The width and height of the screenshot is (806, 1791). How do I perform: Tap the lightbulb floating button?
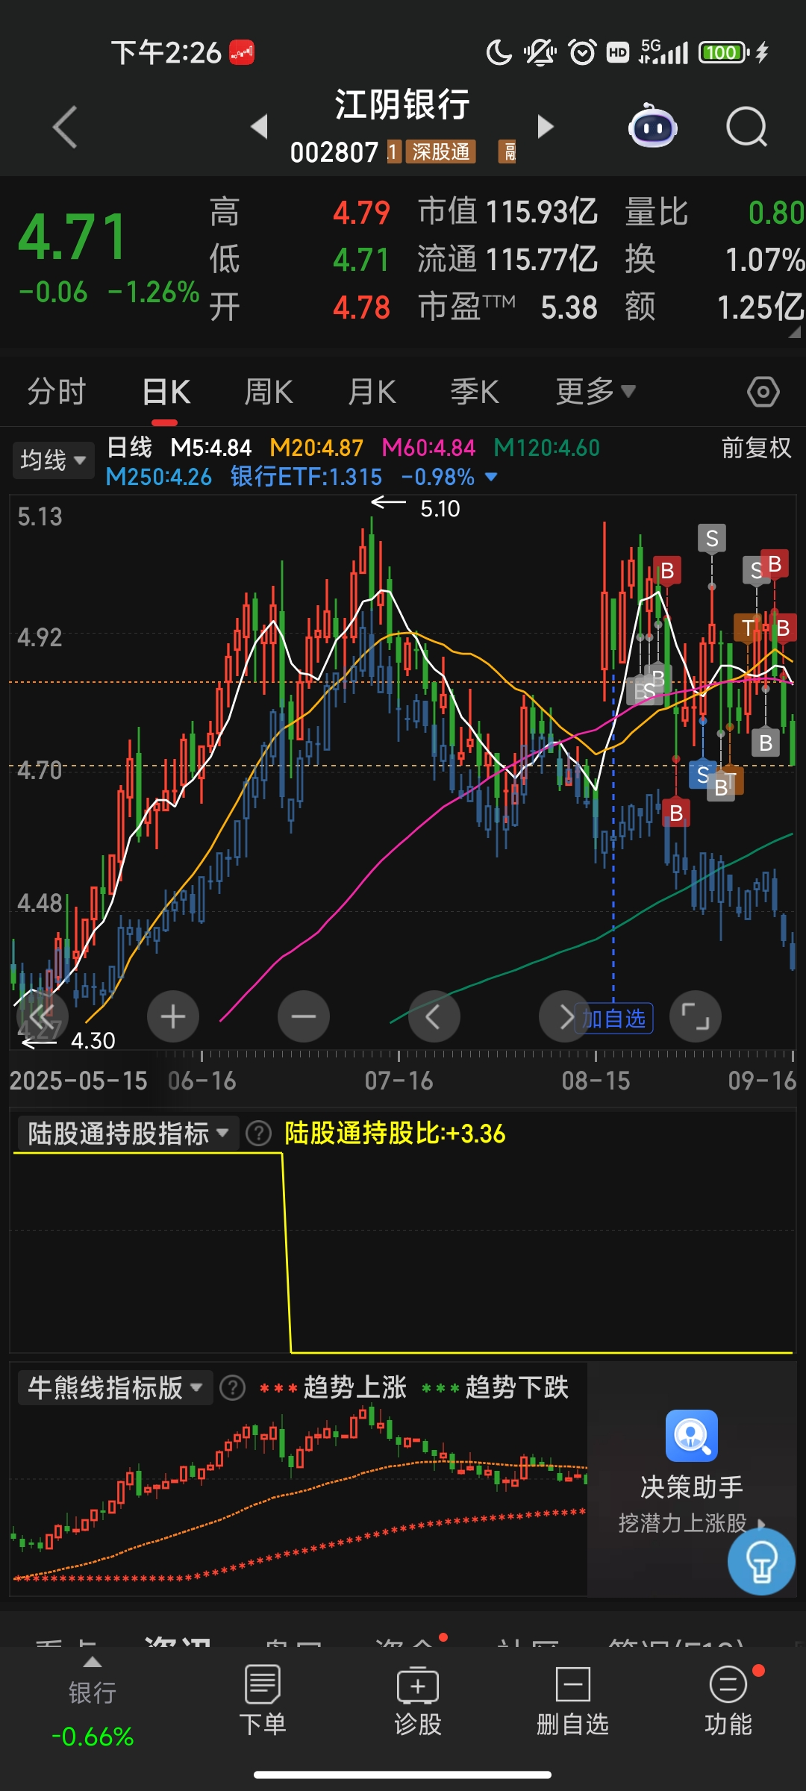[x=761, y=1561]
